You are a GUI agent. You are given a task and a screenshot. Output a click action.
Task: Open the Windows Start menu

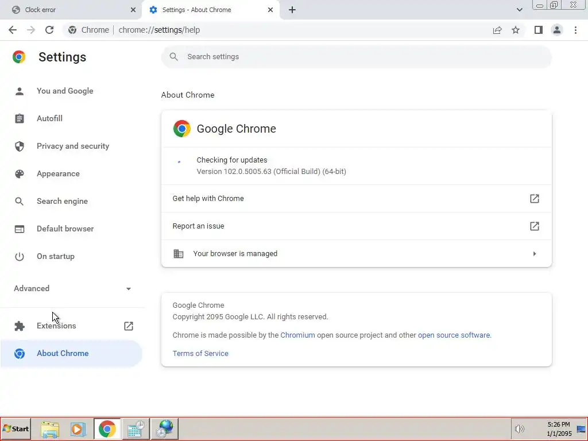tap(16, 428)
